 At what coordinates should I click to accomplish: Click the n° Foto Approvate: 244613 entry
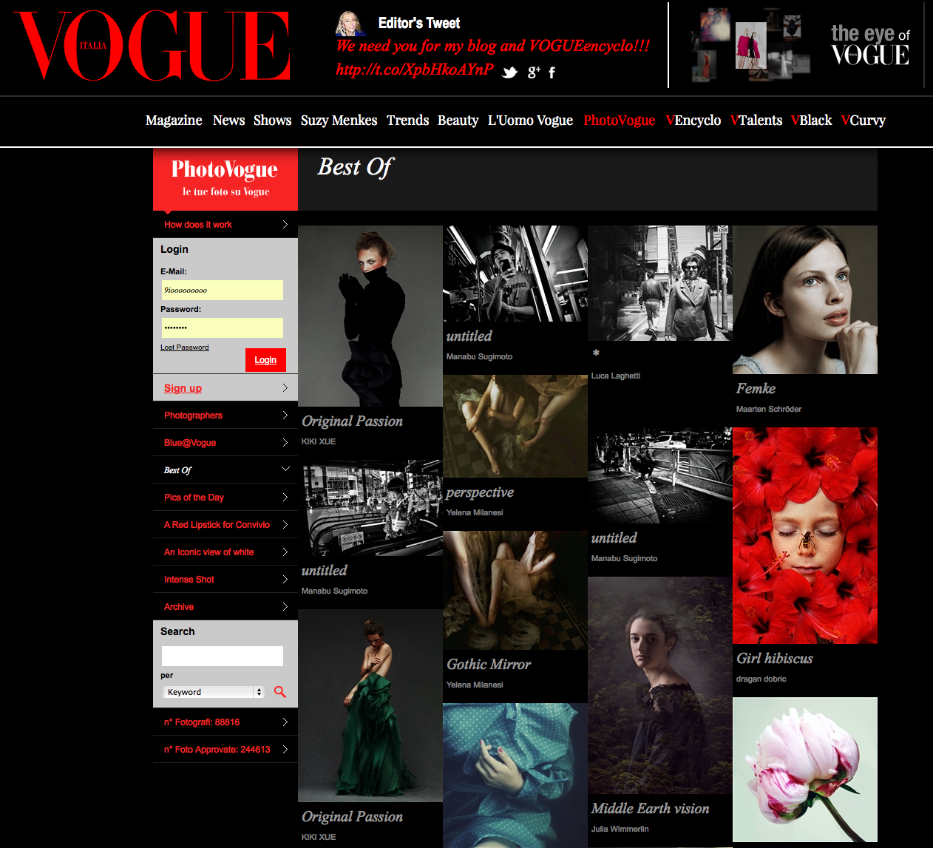coord(225,750)
